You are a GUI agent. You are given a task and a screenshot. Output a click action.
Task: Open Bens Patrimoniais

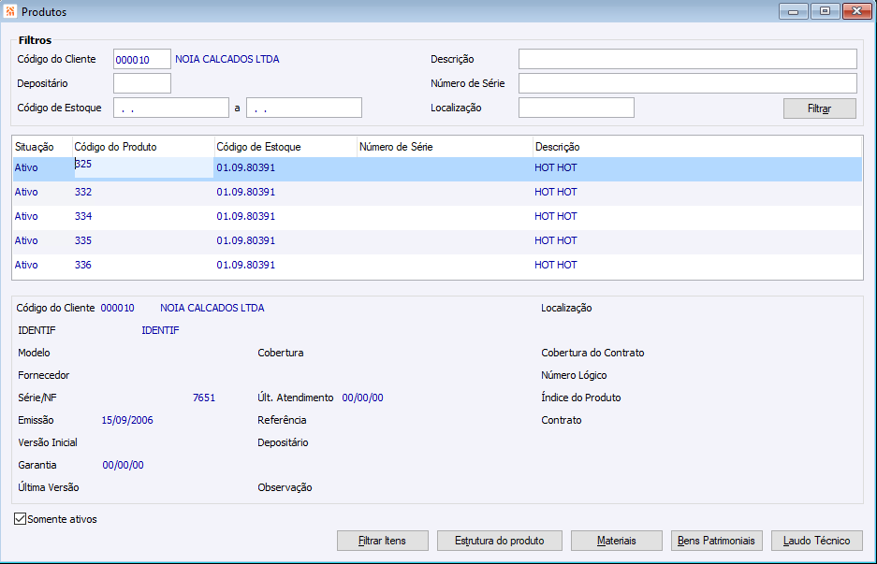(716, 541)
